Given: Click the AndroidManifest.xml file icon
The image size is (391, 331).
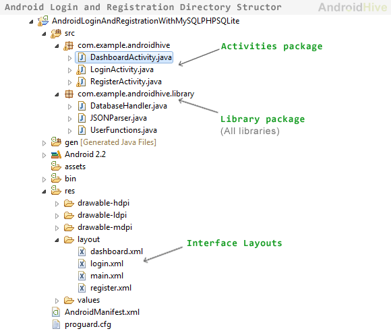Looking at the screenshot, I should click(x=56, y=312).
